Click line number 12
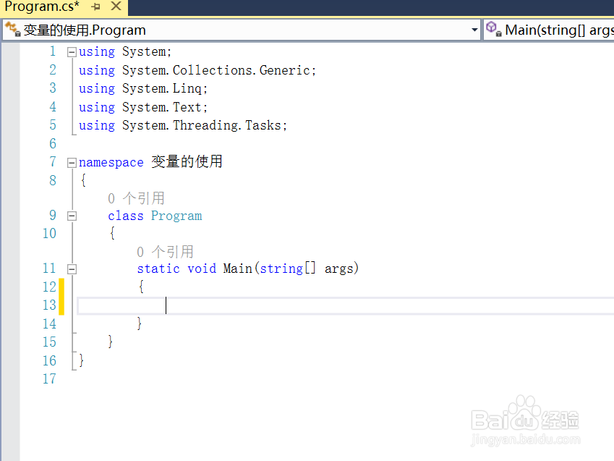Screen dimensions: 614x461 49,287
